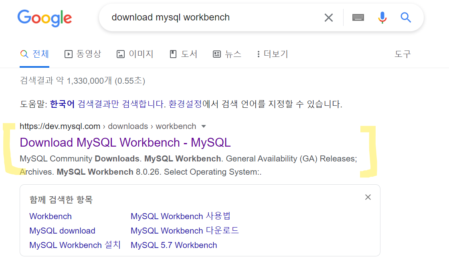
Task: Click the Google logo
Action: [44, 18]
